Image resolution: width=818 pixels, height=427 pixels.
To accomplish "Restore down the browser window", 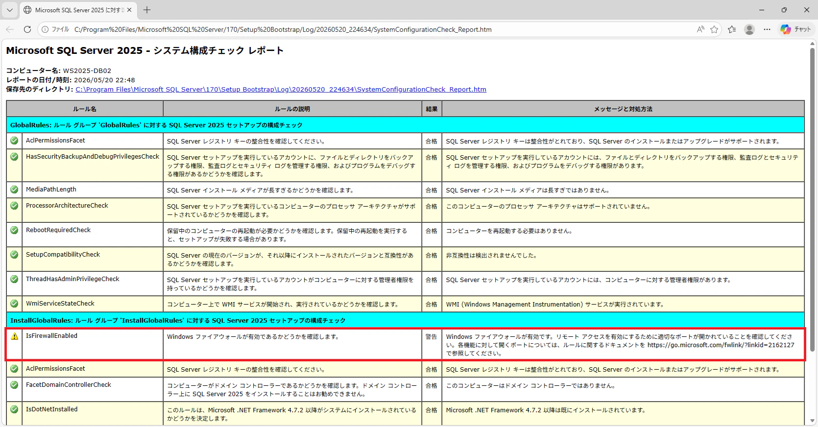I will click(x=784, y=10).
